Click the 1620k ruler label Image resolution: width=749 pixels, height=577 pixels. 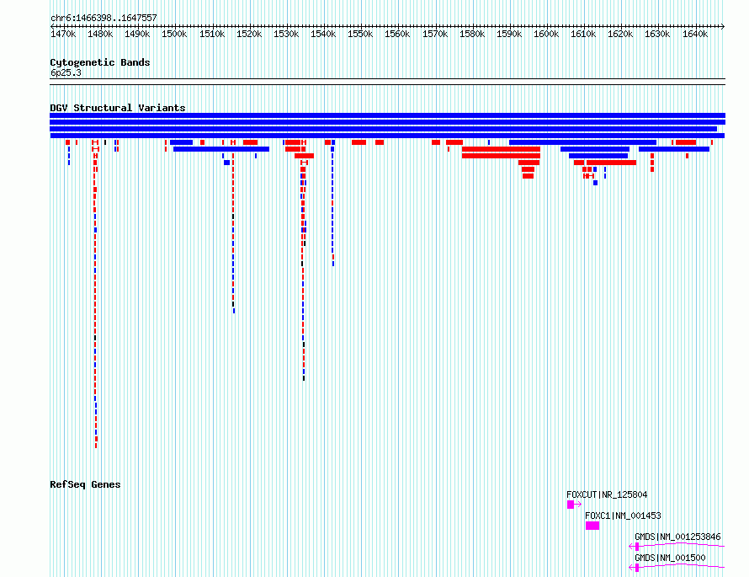[x=620, y=34]
